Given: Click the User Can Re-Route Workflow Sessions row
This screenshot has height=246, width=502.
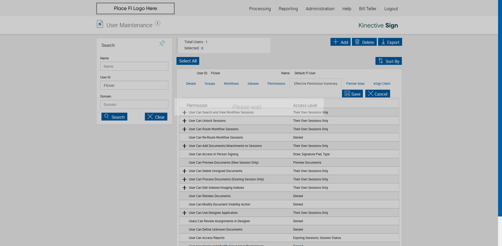Looking at the screenshot, I should pos(289,138).
